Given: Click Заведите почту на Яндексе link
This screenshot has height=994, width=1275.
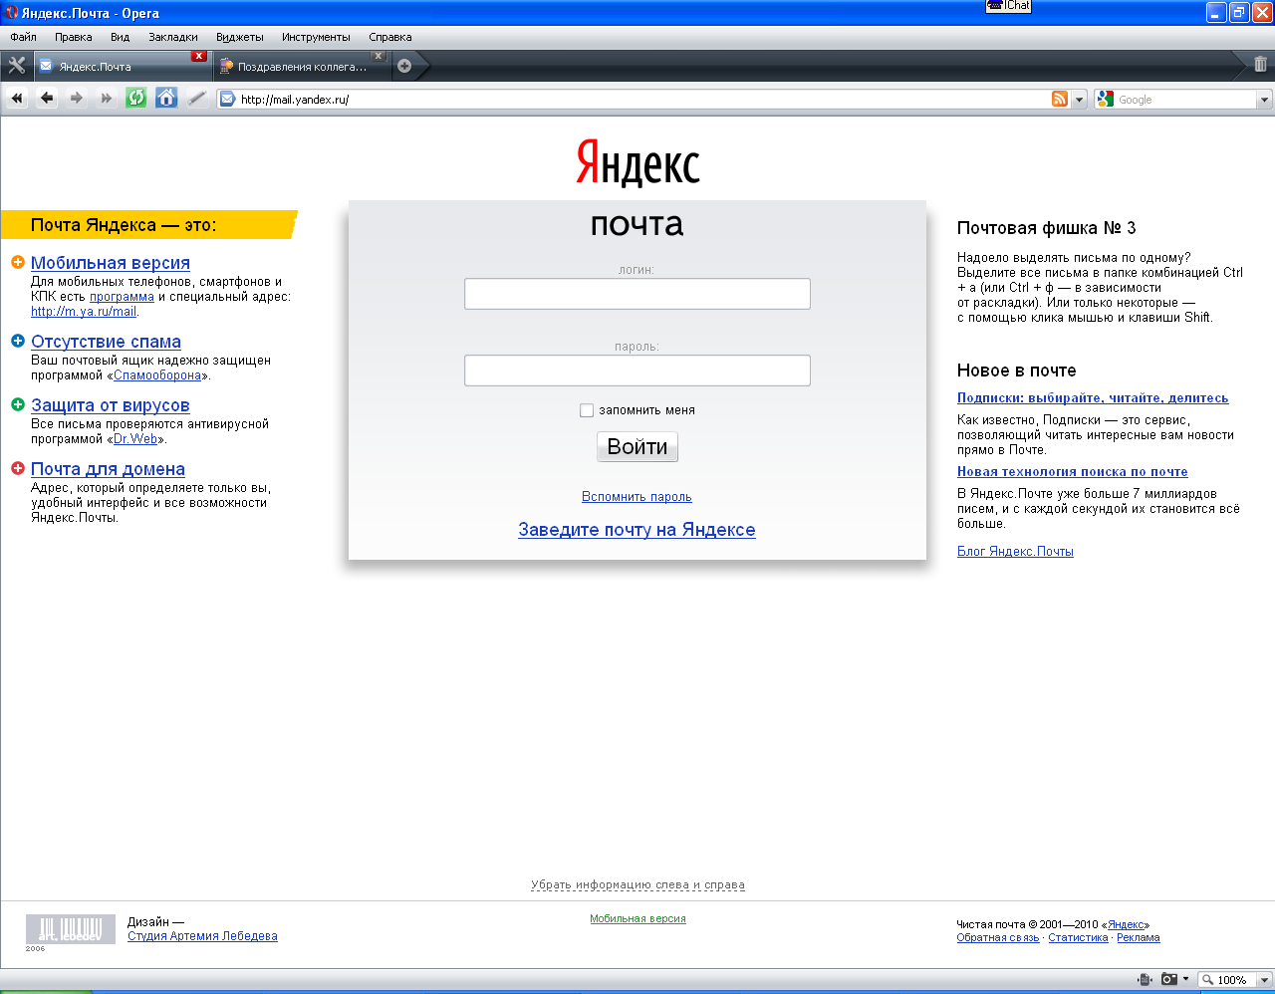Looking at the screenshot, I should coord(637,530).
